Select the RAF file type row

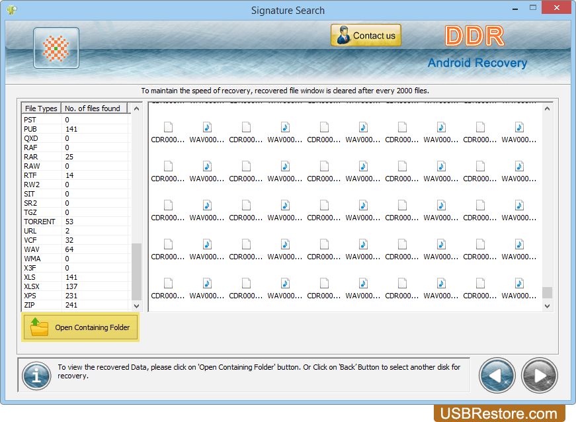coord(75,148)
